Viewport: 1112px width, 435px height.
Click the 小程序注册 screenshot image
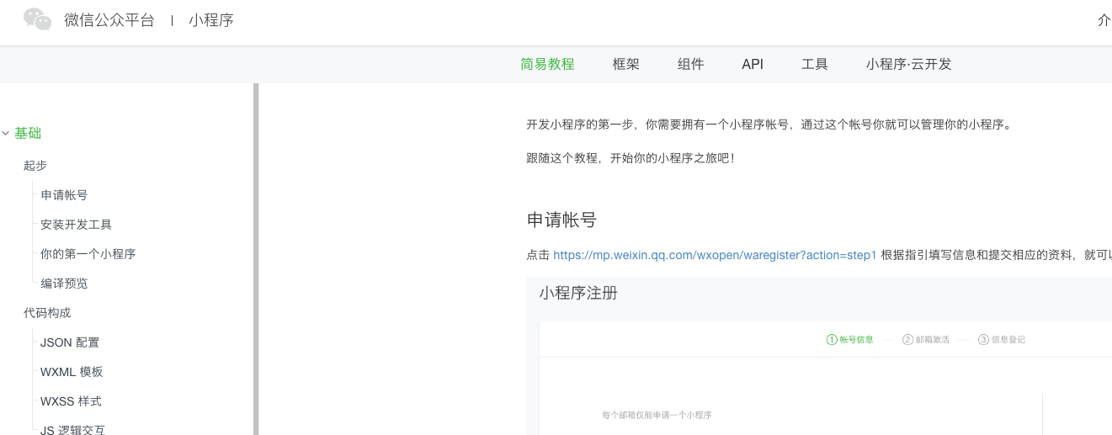[819, 356]
